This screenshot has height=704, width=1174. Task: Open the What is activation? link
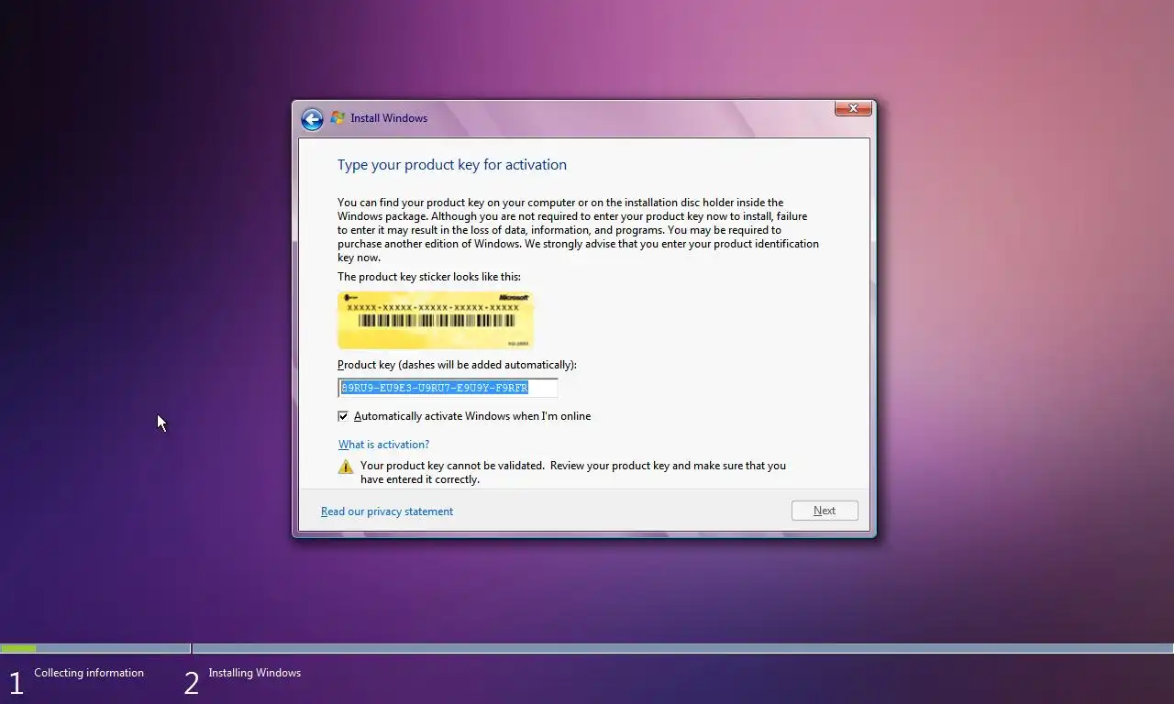[383, 445]
